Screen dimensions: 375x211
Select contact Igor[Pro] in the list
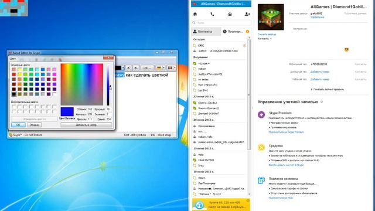tap(219, 90)
